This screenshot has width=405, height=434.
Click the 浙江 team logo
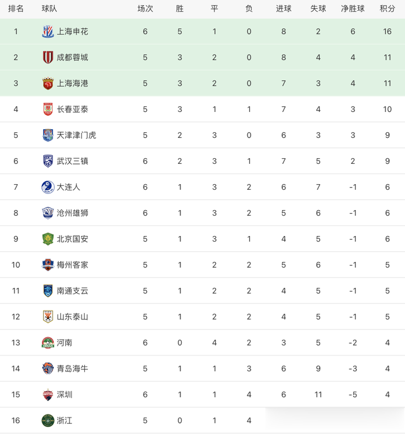pyautogui.click(x=48, y=420)
